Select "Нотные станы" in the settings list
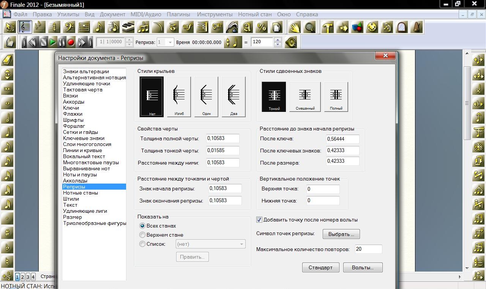This screenshot has height=289, width=486. tap(81, 193)
